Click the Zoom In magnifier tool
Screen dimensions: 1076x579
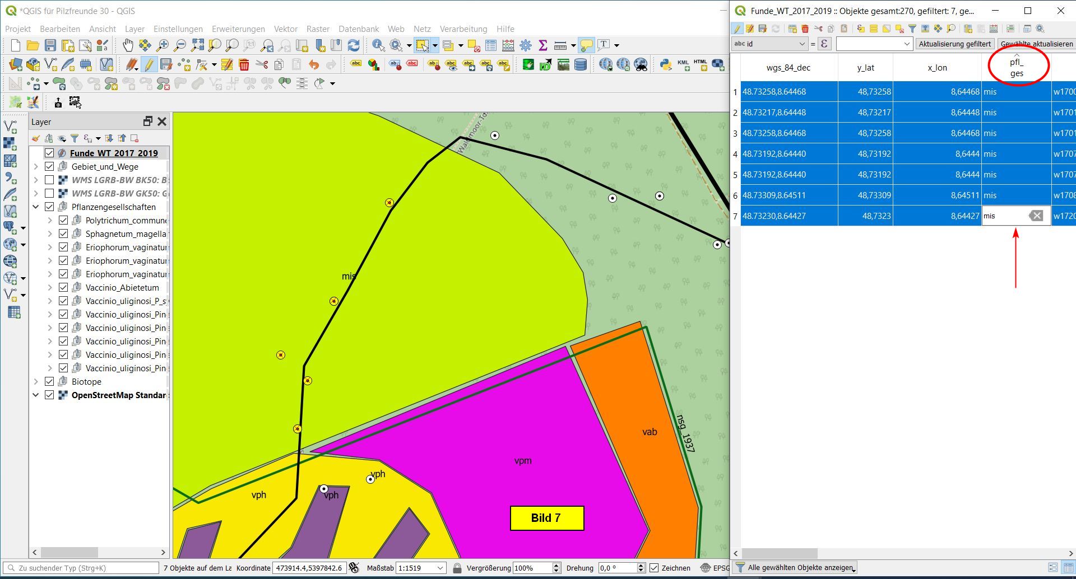point(163,45)
